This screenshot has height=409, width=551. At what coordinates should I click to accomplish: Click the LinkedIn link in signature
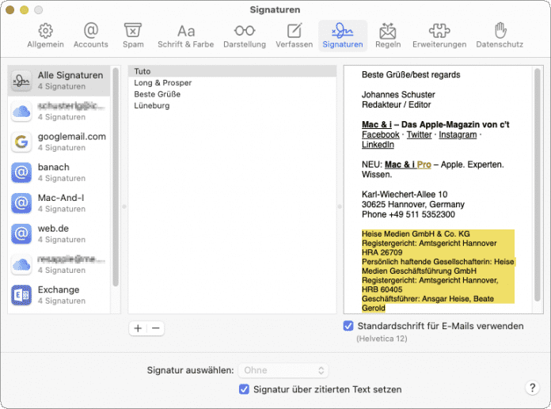[378, 145]
